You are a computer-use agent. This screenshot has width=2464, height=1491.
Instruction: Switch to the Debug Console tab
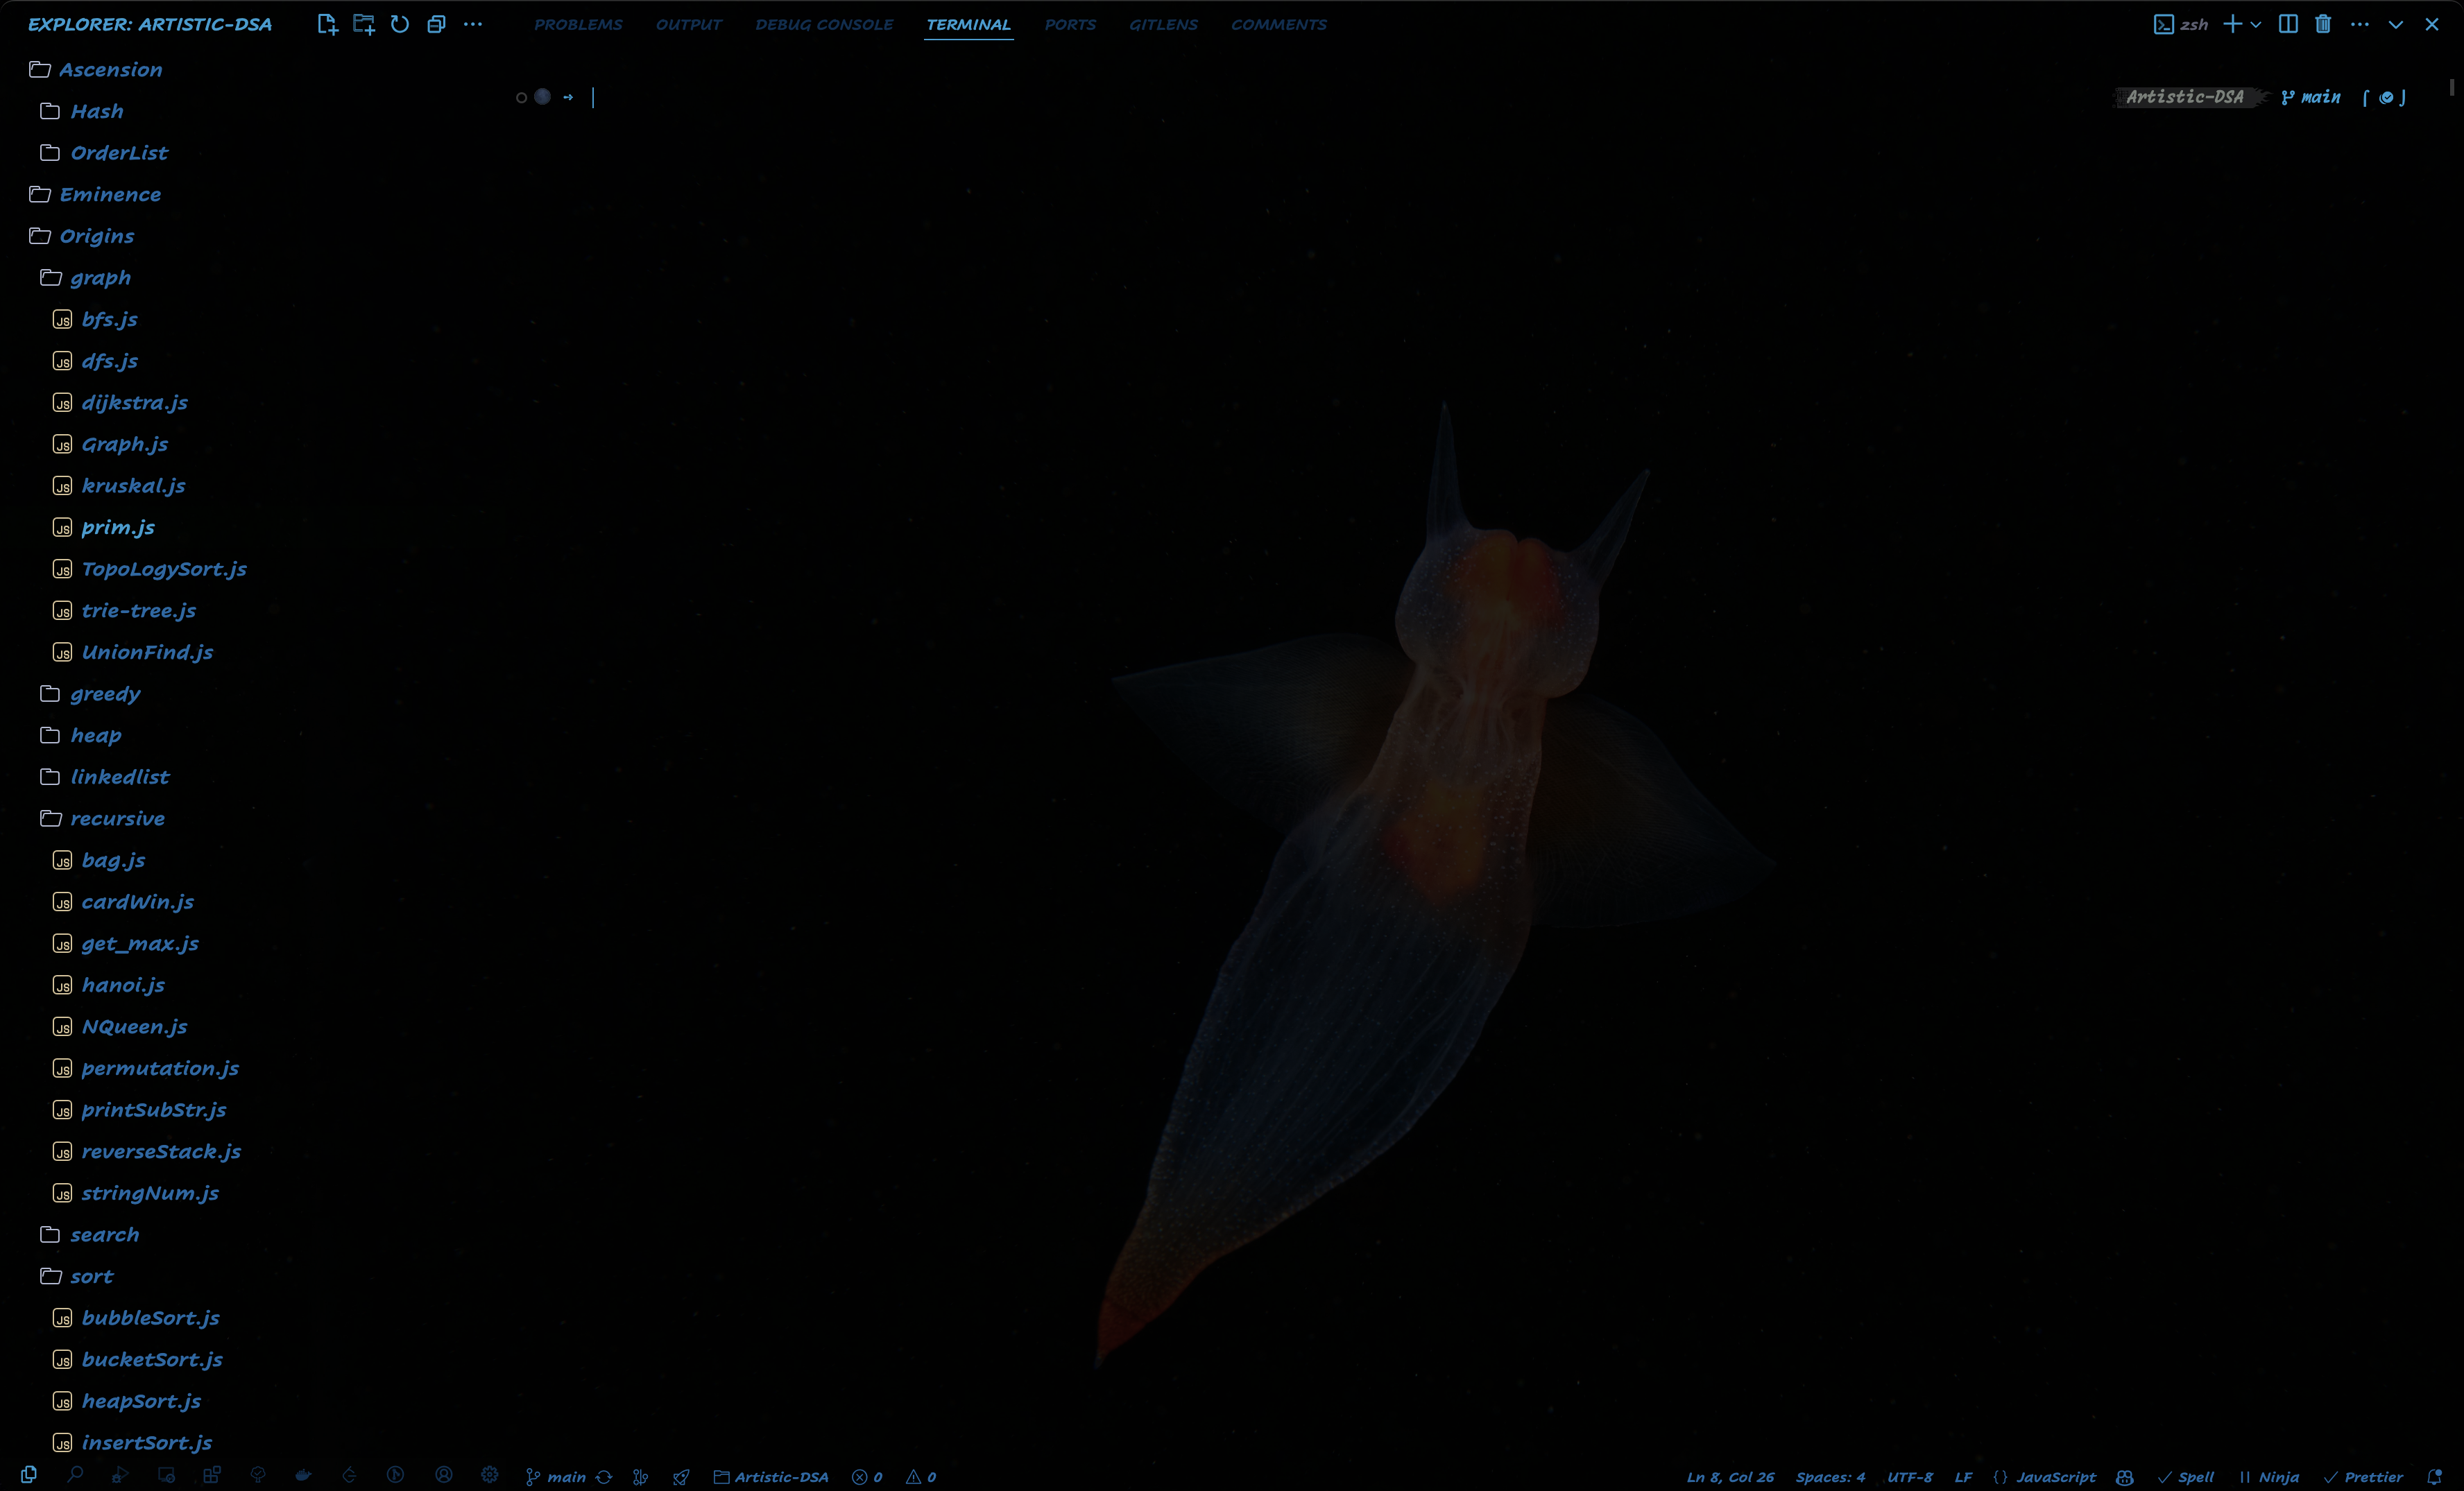[x=824, y=24]
